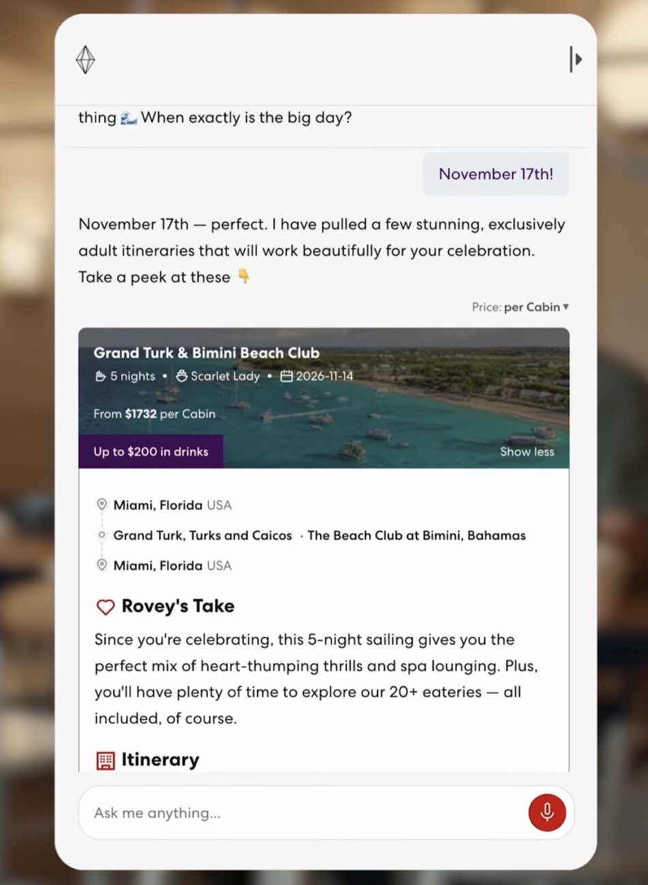Select the Grand Turk & Bimini Beach Club title
The height and width of the screenshot is (885, 648).
[206, 353]
